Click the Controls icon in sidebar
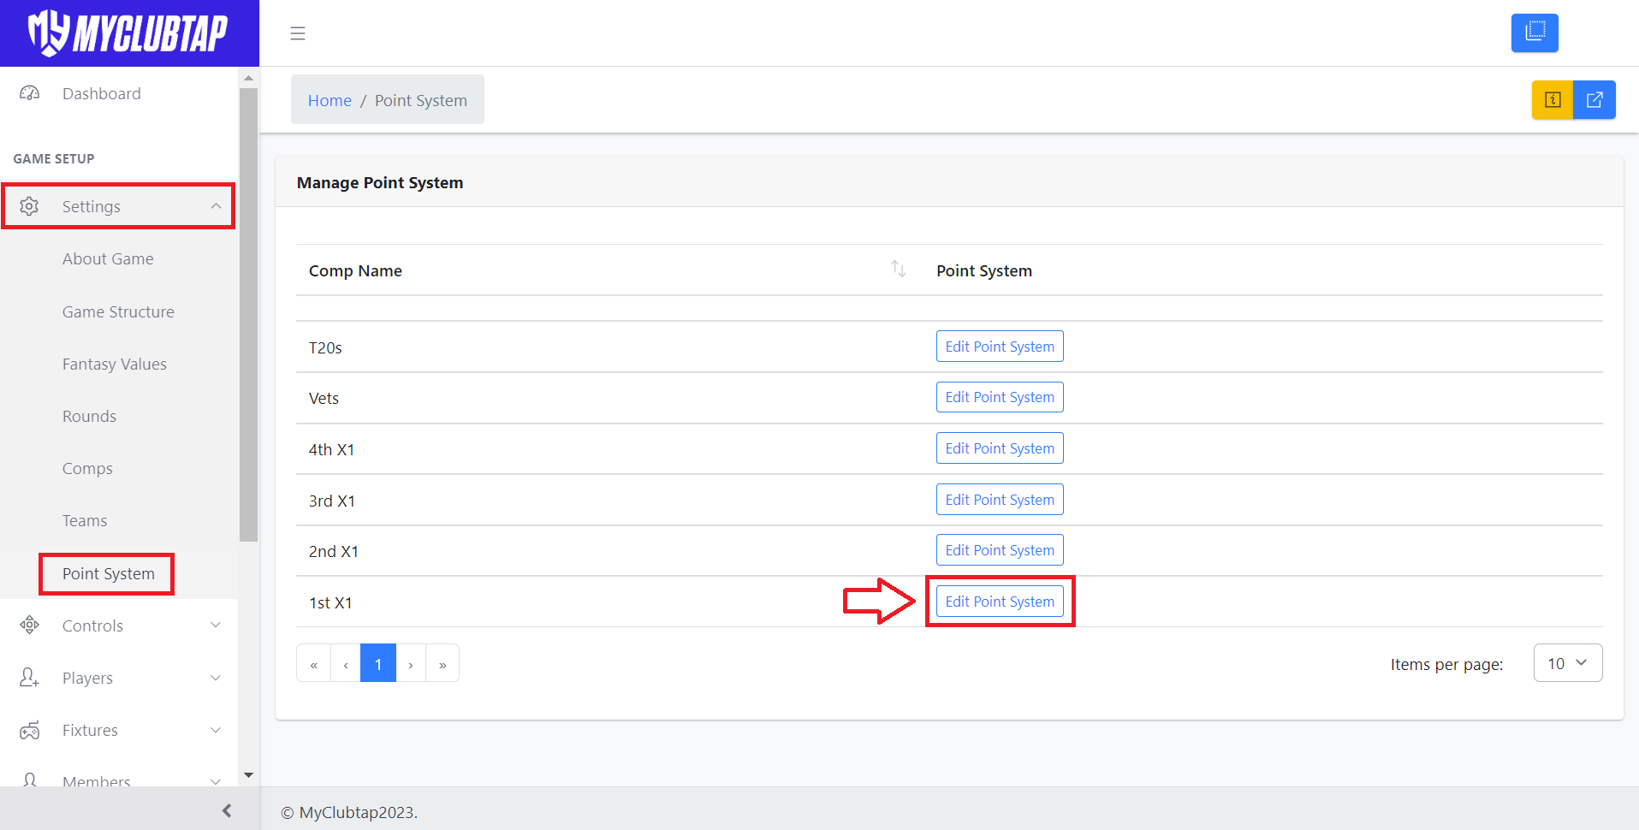Image resolution: width=1639 pixels, height=830 pixels. (x=30, y=625)
